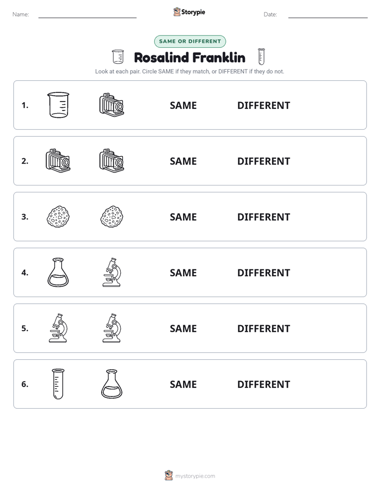380x491 pixels.
Task: Click the test tube icon beside the title
Action: [x=261, y=56]
